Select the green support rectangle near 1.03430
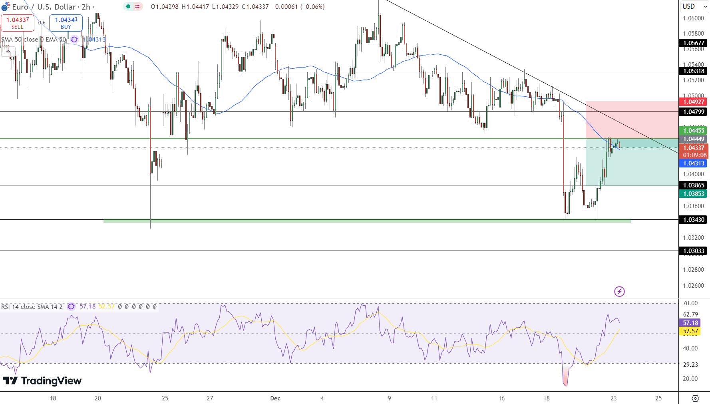This screenshot has width=710, height=404. 367,221
